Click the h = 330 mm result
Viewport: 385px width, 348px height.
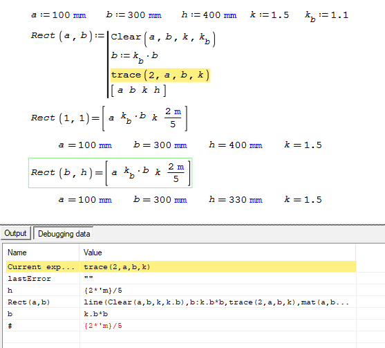tap(236, 199)
